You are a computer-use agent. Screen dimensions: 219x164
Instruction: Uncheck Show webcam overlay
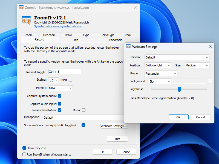coord(83,125)
